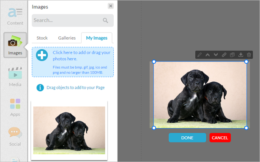The height and width of the screenshot is (162, 260).
Task: Open the Content sidebar panel
Action: 15,16
